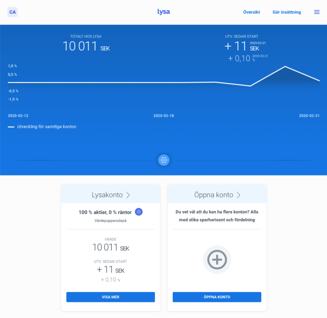
Task: Expand the Öppna konto header chevron
Action: 239,195
